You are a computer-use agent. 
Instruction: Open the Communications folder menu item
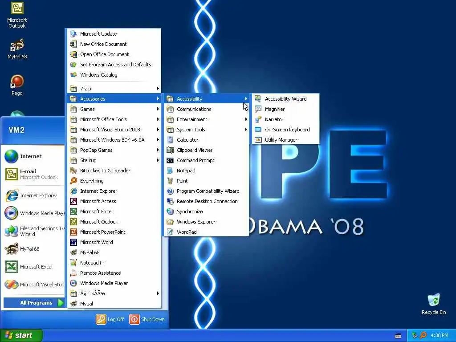pyautogui.click(x=207, y=109)
